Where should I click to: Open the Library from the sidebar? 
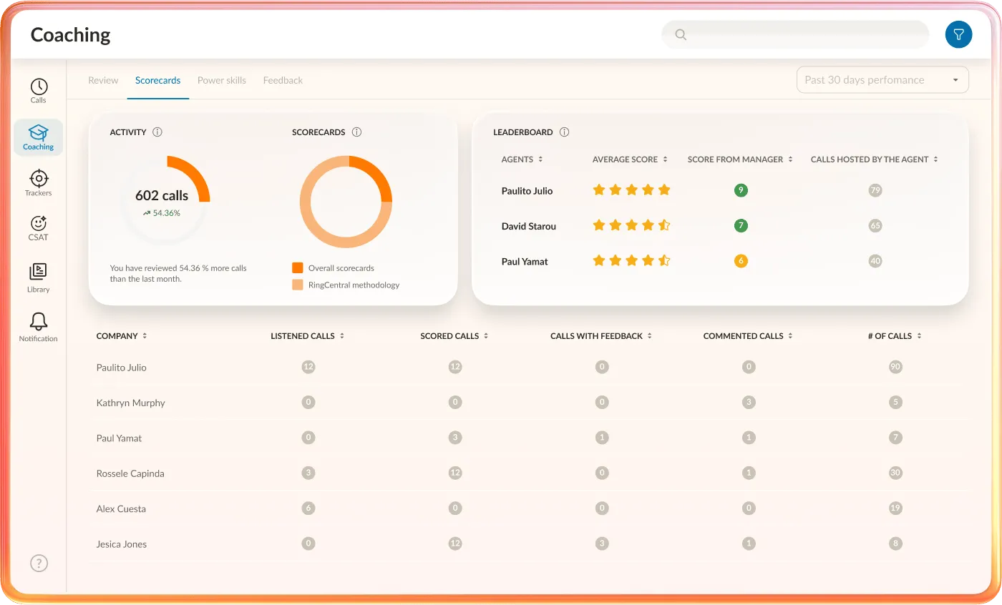click(x=38, y=277)
